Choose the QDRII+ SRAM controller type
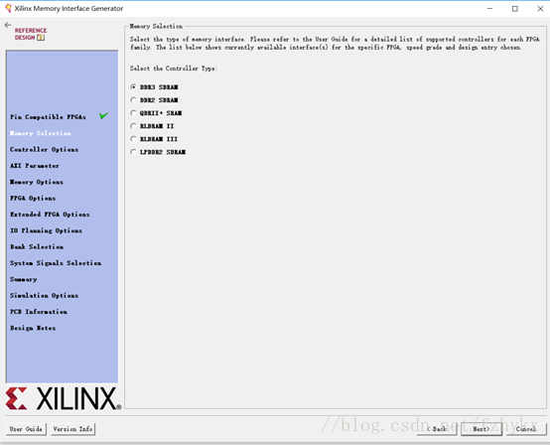This screenshot has height=445, width=550. click(133, 113)
